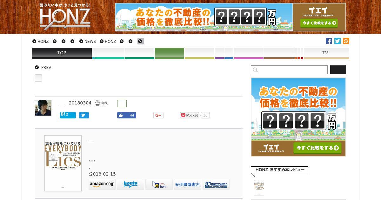Select the TV tab

[x=326, y=53]
